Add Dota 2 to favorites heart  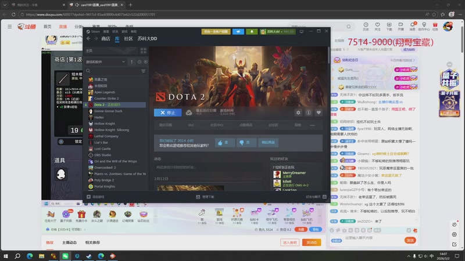319,113
